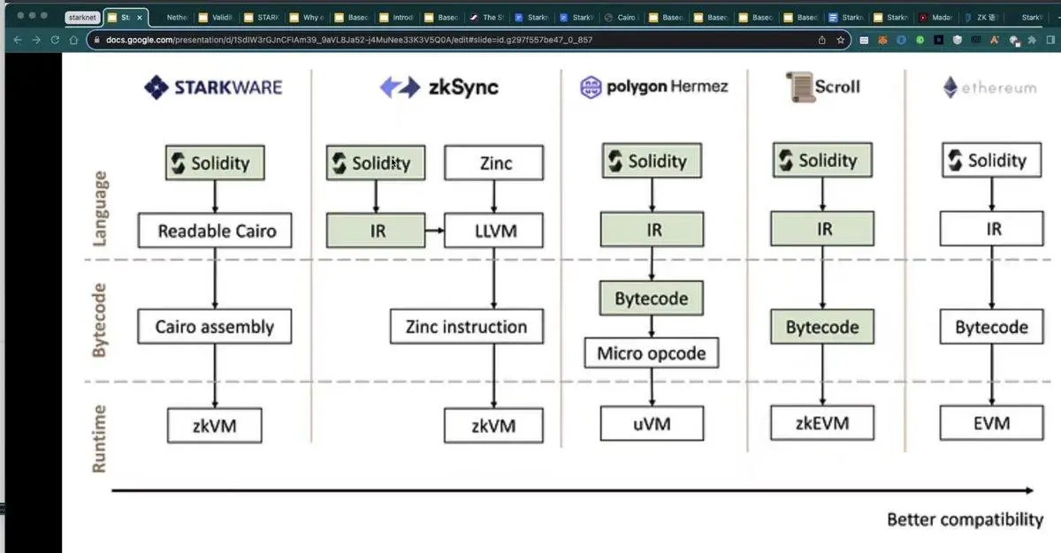1061x553 pixels.
Task: Select the uVM box
Action: coord(652,423)
